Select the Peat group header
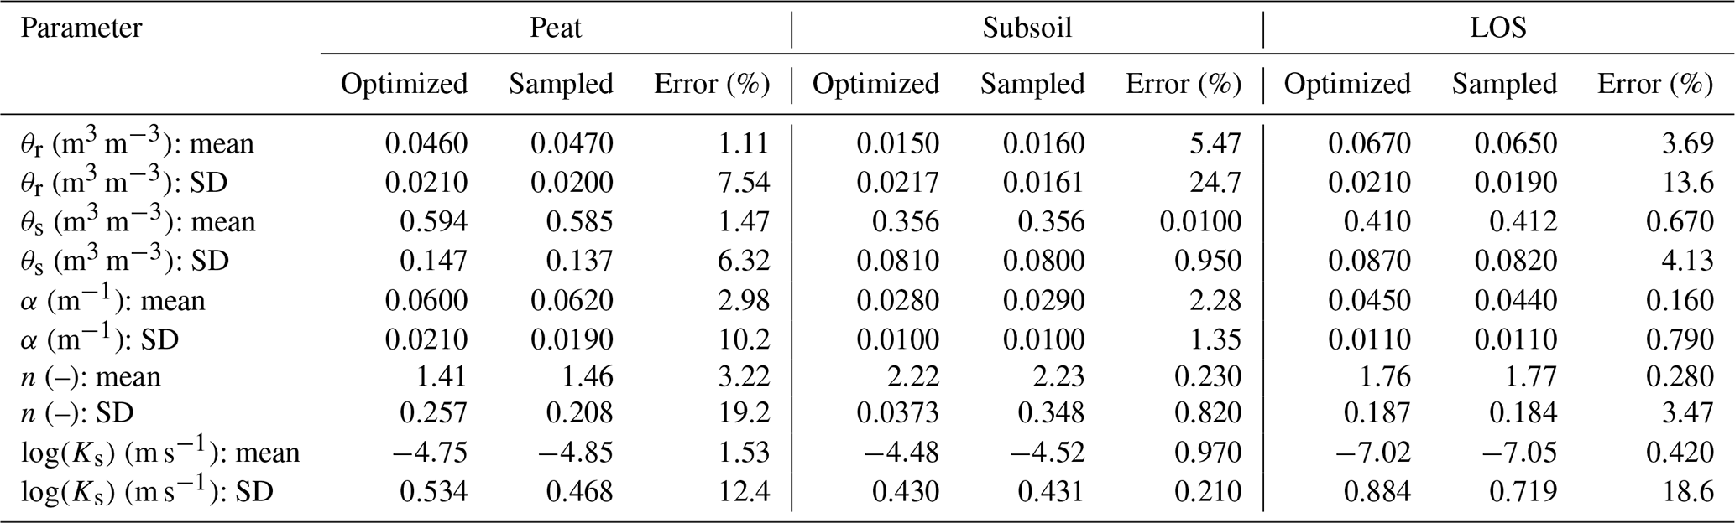The image size is (1735, 523). point(555,28)
